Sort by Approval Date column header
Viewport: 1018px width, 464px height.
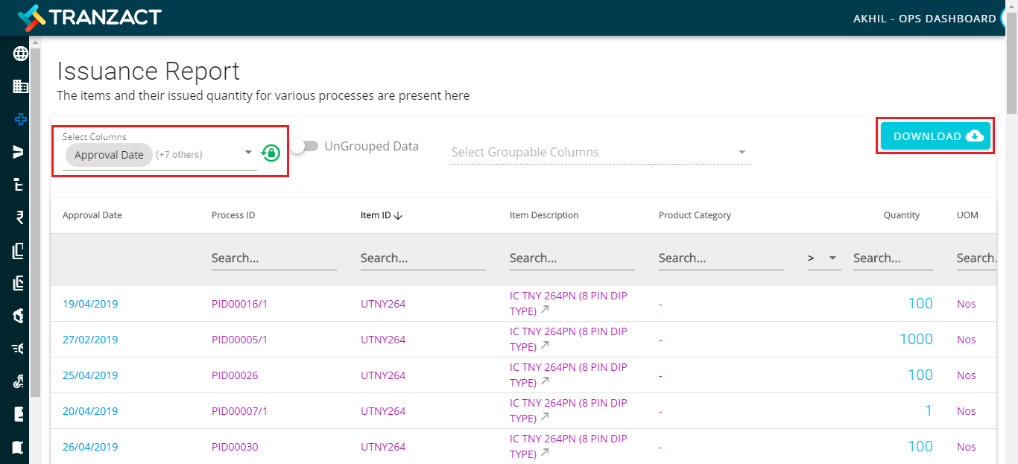pyautogui.click(x=92, y=215)
